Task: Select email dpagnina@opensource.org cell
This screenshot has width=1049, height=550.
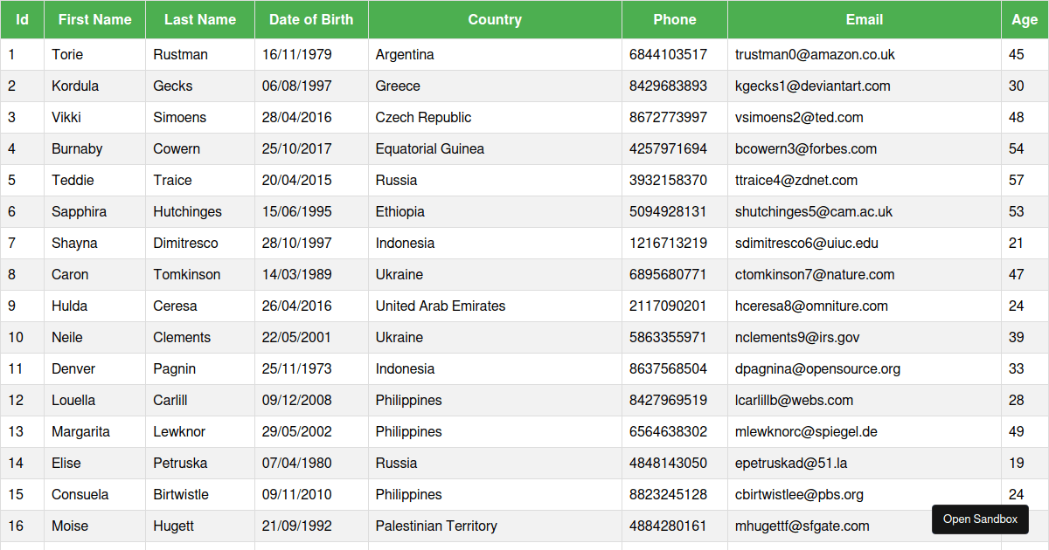Action: pyautogui.click(x=865, y=368)
